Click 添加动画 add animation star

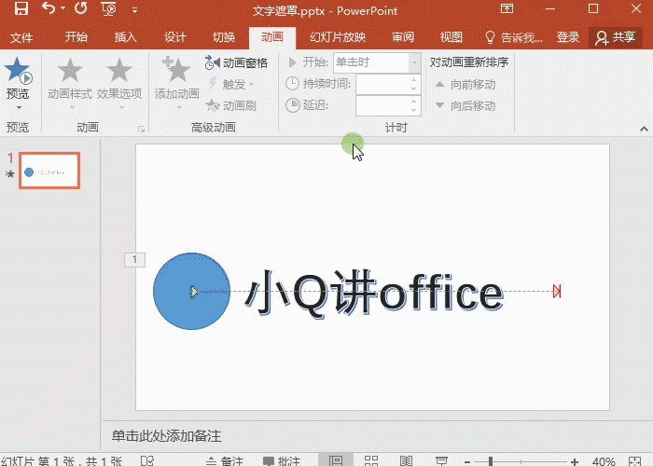[177, 81]
